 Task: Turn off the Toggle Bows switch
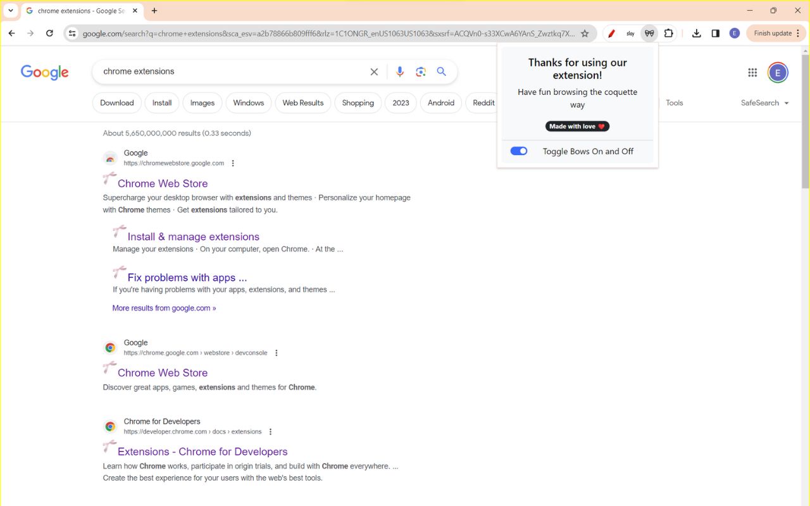click(x=519, y=151)
